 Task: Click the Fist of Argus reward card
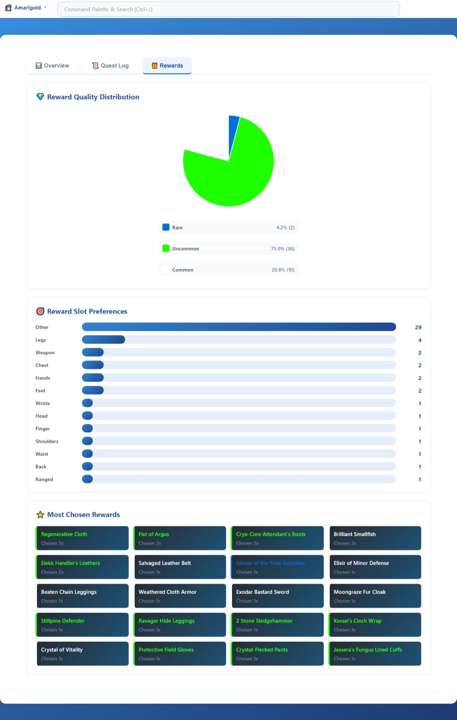click(180, 538)
